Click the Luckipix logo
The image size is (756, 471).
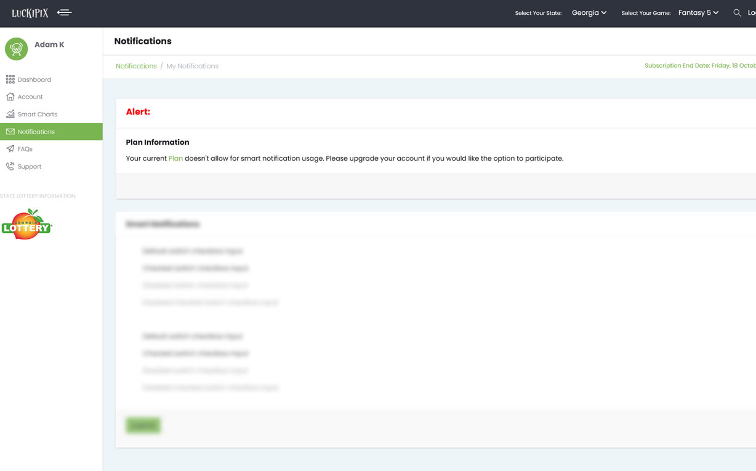pyautogui.click(x=30, y=13)
